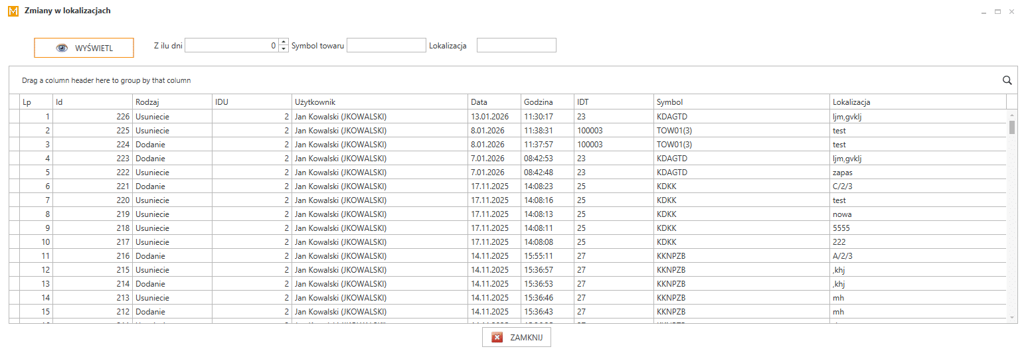
Task: Sort by the IDT column header
Action: pos(614,102)
